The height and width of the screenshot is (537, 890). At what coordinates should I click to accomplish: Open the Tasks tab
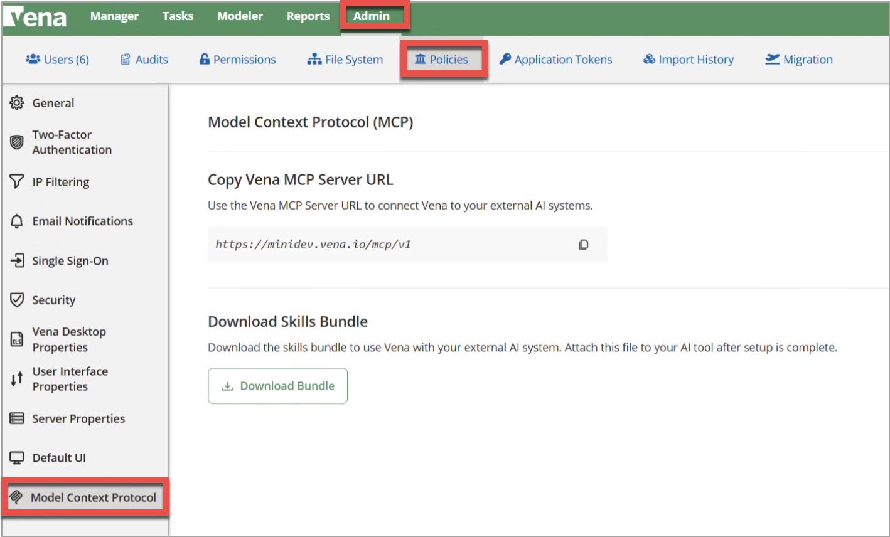point(178,16)
